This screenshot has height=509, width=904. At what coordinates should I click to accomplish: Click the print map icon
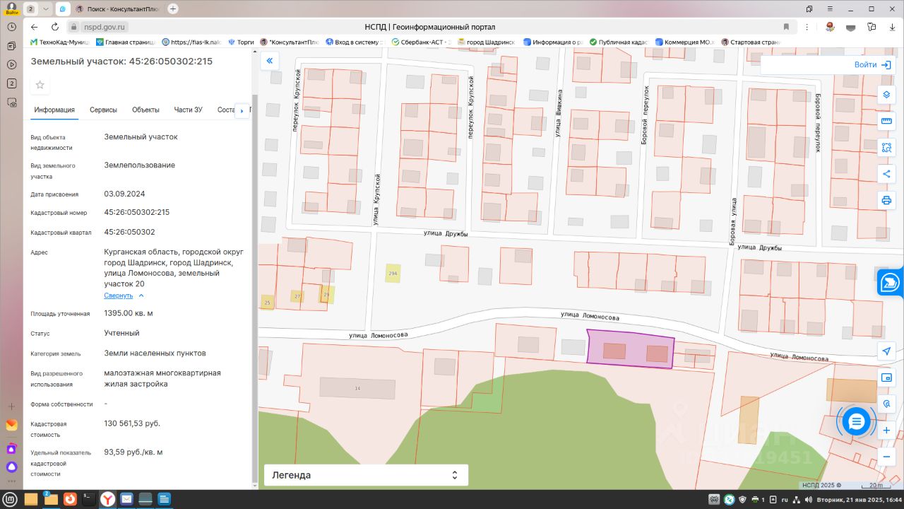pyautogui.click(x=886, y=200)
